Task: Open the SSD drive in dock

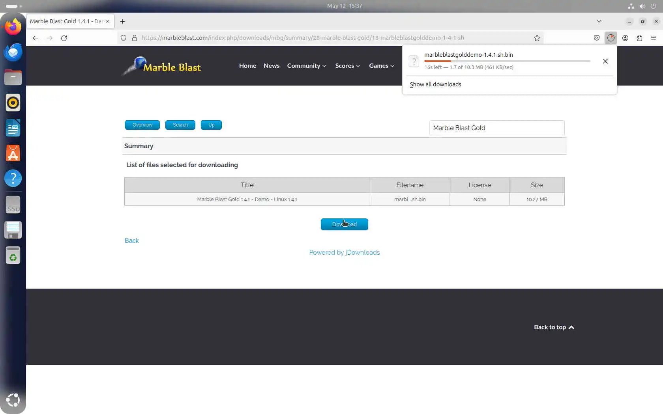Action: pos(13,205)
